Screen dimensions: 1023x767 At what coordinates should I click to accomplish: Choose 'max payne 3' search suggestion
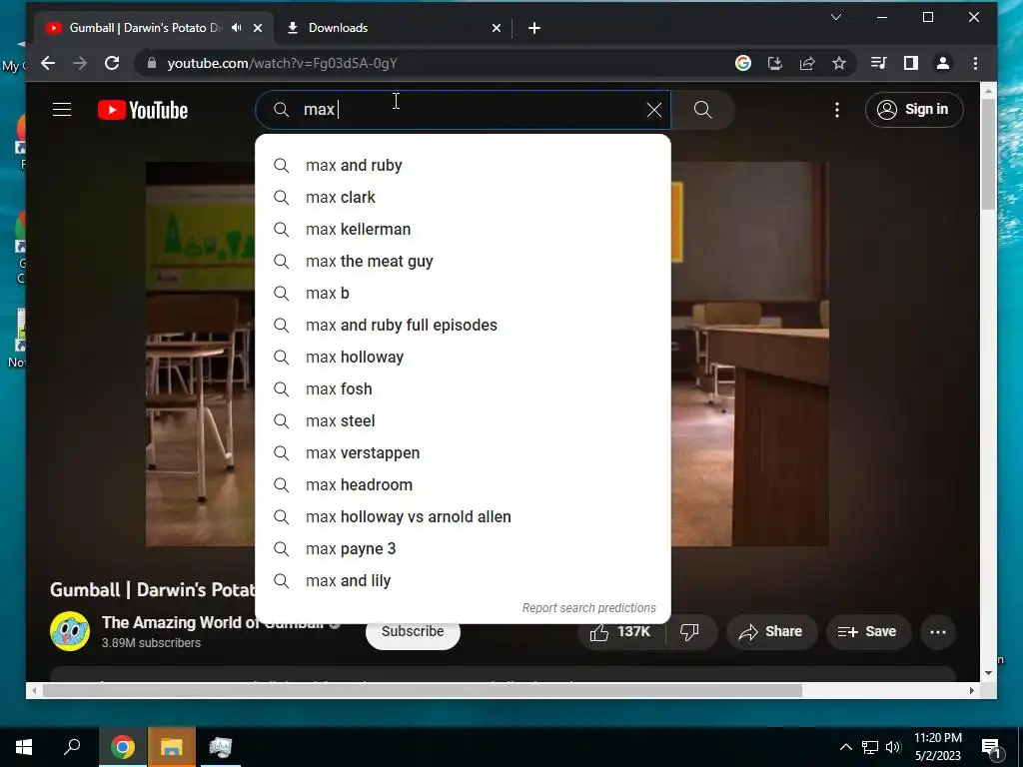(463, 548)
